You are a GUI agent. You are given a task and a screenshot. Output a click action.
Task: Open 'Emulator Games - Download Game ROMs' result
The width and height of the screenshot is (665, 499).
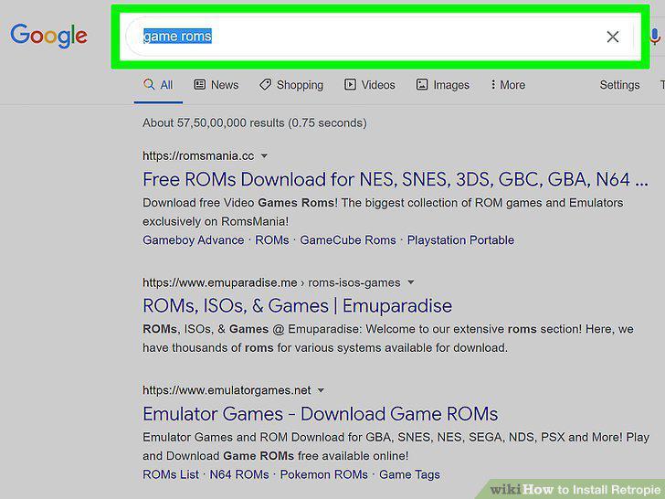[321, 414]
